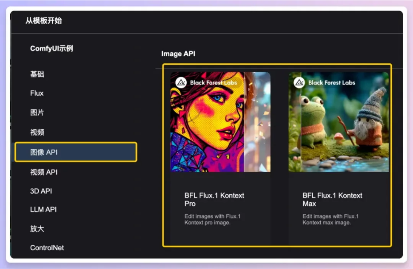Open the LLM API category
This screenshot has width=413, height=269.
click(43, 210)
